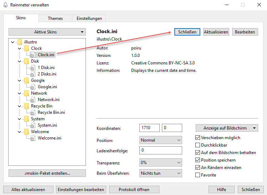Collapse the Welcome folder chevron
The image size is (267, 195).
(19, 132)
